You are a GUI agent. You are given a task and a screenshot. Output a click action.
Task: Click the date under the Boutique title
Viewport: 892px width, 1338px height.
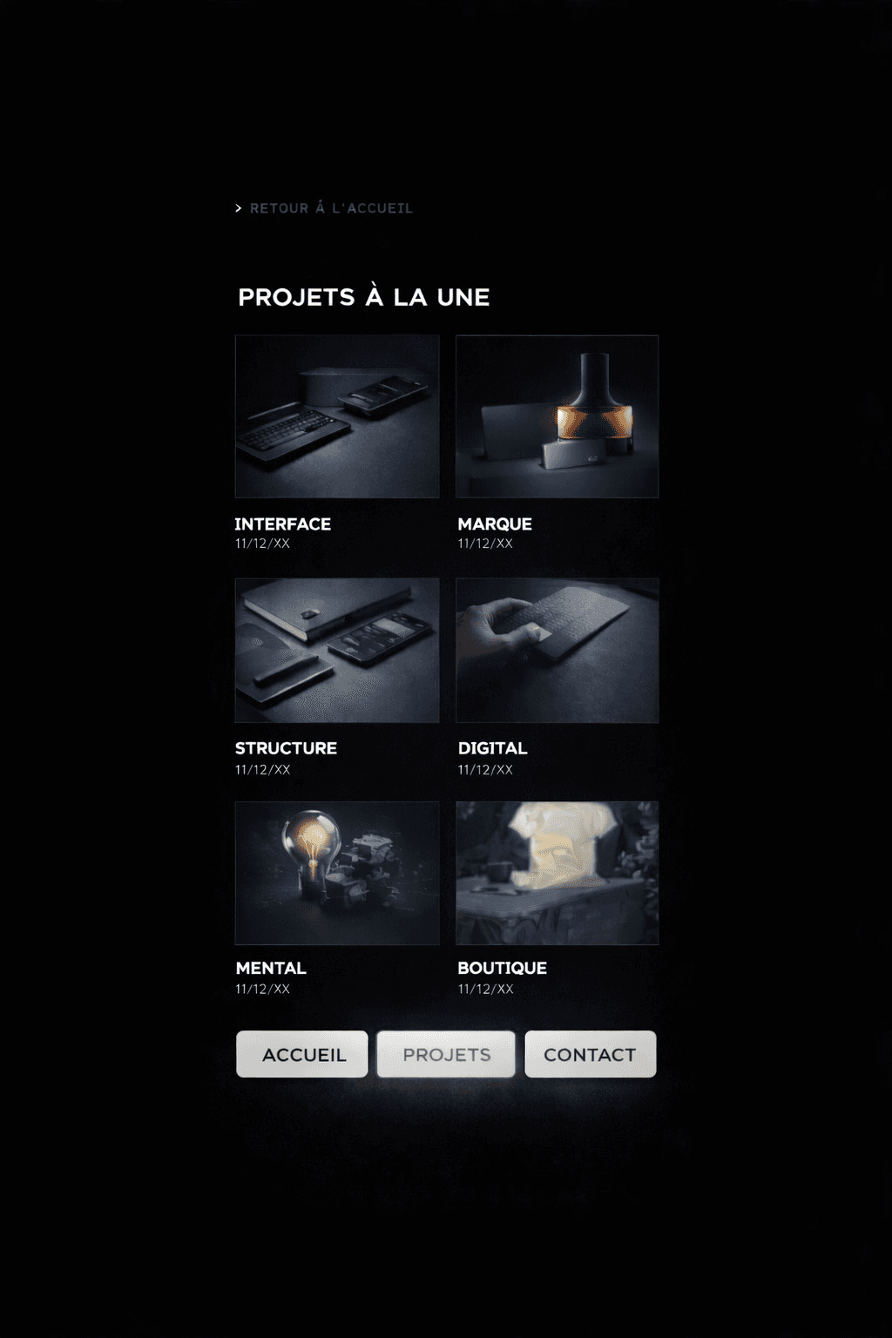[485, 989]
